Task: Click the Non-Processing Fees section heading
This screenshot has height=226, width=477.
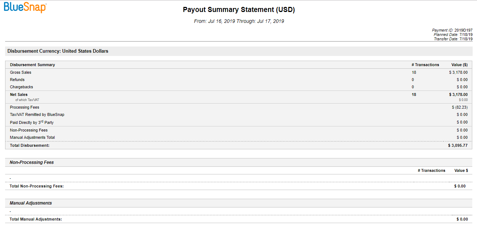Action: 32,162
